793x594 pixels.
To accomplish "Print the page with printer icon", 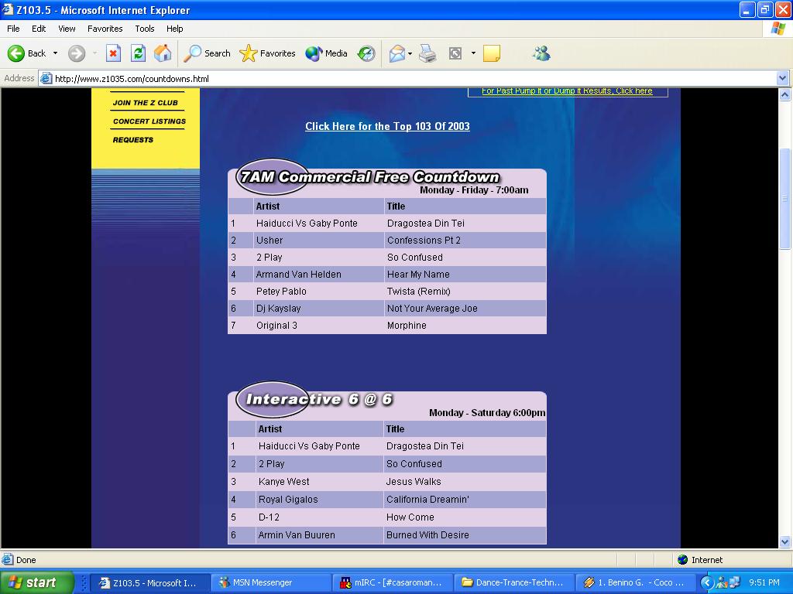I will (427, 53).
